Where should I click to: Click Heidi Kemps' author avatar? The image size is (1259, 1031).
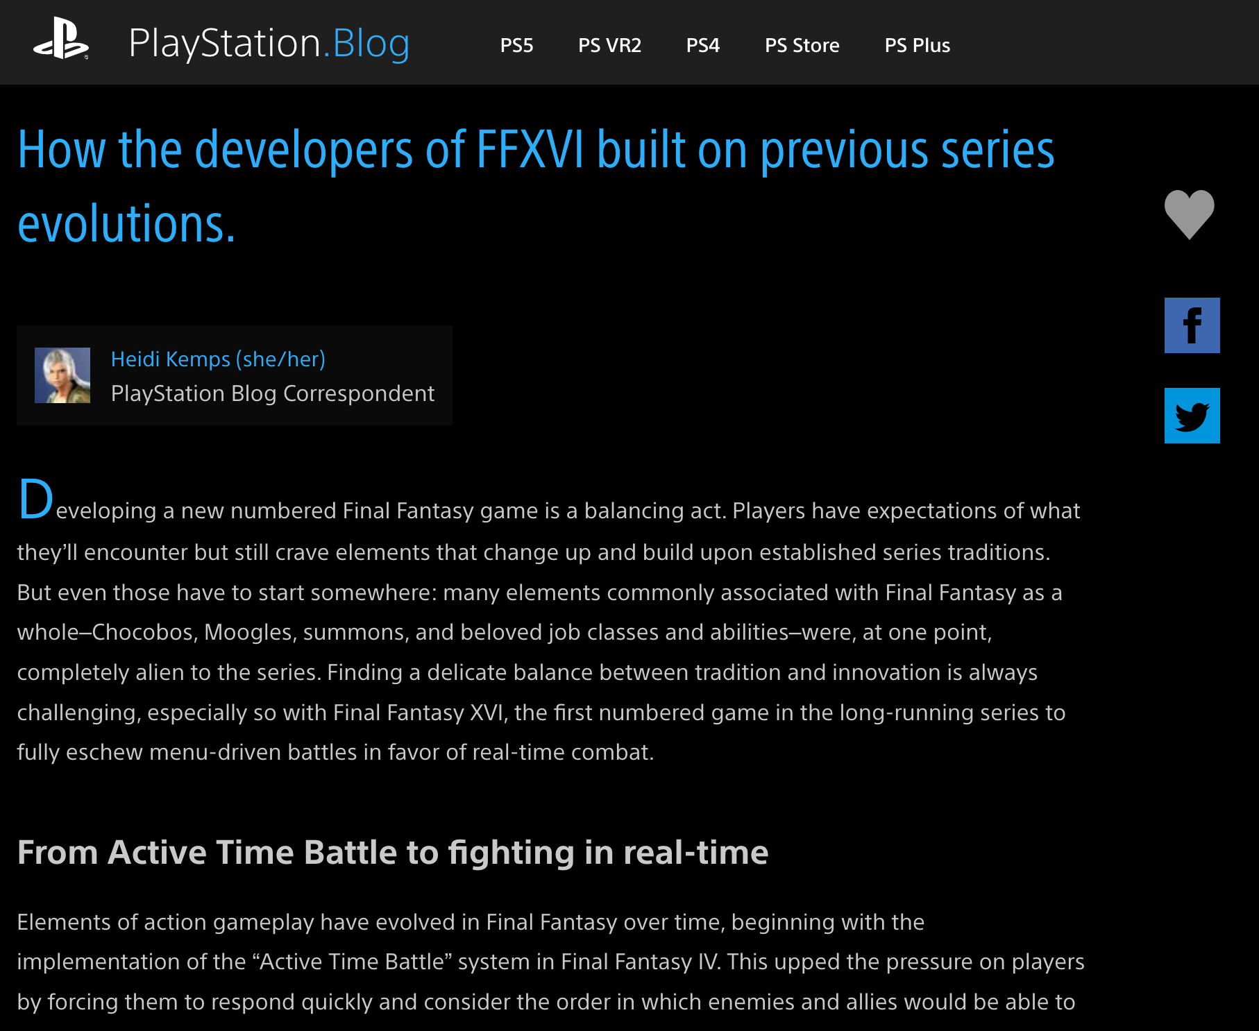pos(62,375)
